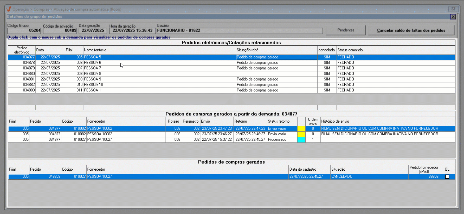Click the Código de ativação field
464x214 pixels.
[x=60, y=31]
